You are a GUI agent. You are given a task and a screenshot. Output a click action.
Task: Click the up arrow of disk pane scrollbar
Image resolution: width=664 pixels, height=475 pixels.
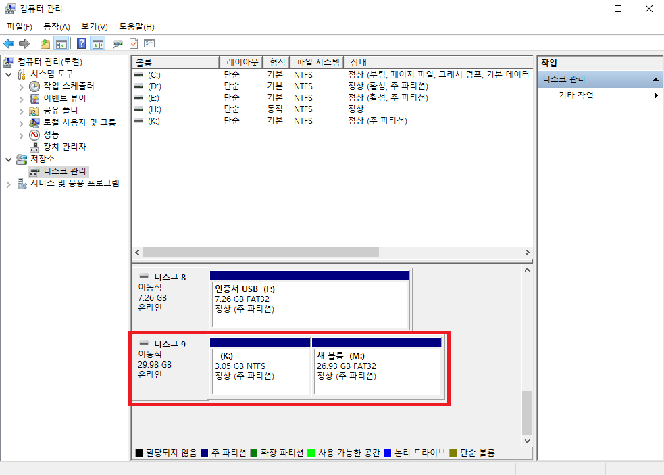pyautogui.click(x=528, y=270)
